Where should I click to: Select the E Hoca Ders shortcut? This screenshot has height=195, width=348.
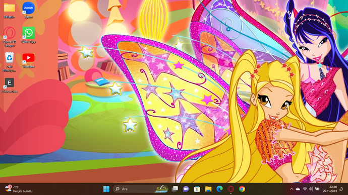[9, 85]
